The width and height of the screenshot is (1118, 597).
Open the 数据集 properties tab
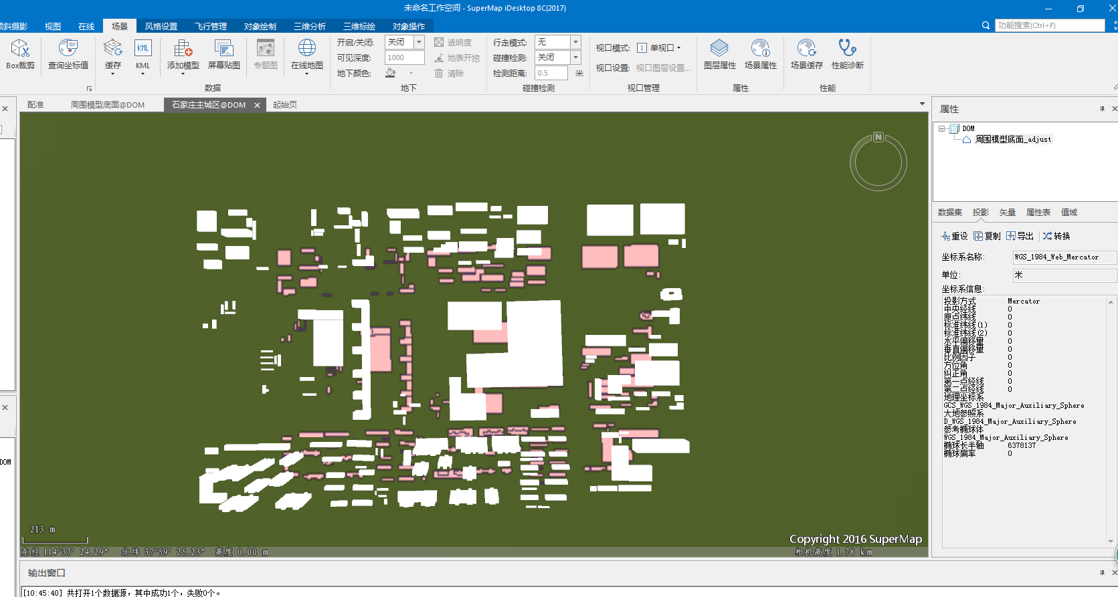coord(950,212)
